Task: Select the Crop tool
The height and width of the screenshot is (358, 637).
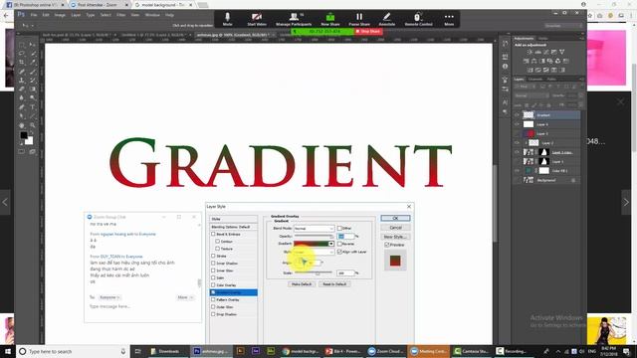Action: point(22,63)
